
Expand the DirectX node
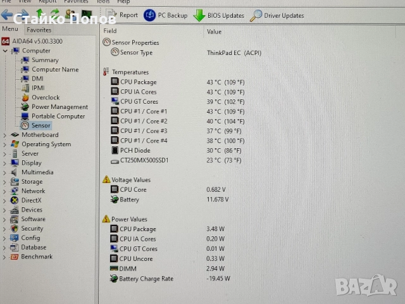4,201
